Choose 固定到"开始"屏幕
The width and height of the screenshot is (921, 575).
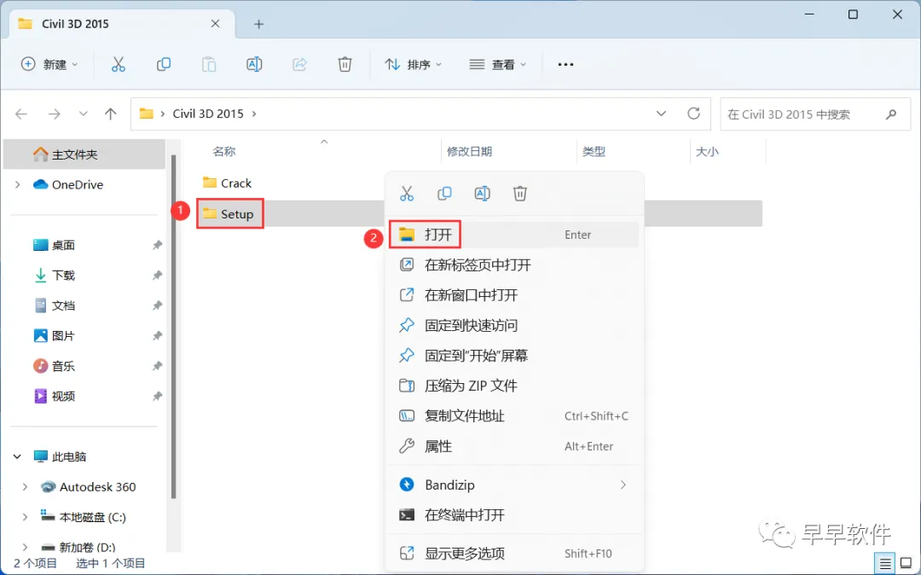[514, 356]
